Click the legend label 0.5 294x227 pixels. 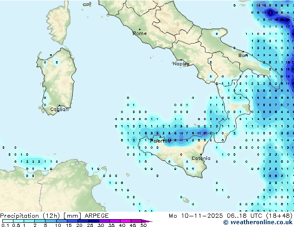(x=16, y=225)
